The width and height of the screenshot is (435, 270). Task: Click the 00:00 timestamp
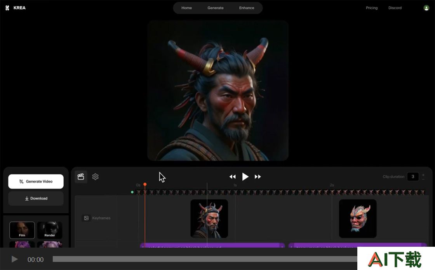35,260
